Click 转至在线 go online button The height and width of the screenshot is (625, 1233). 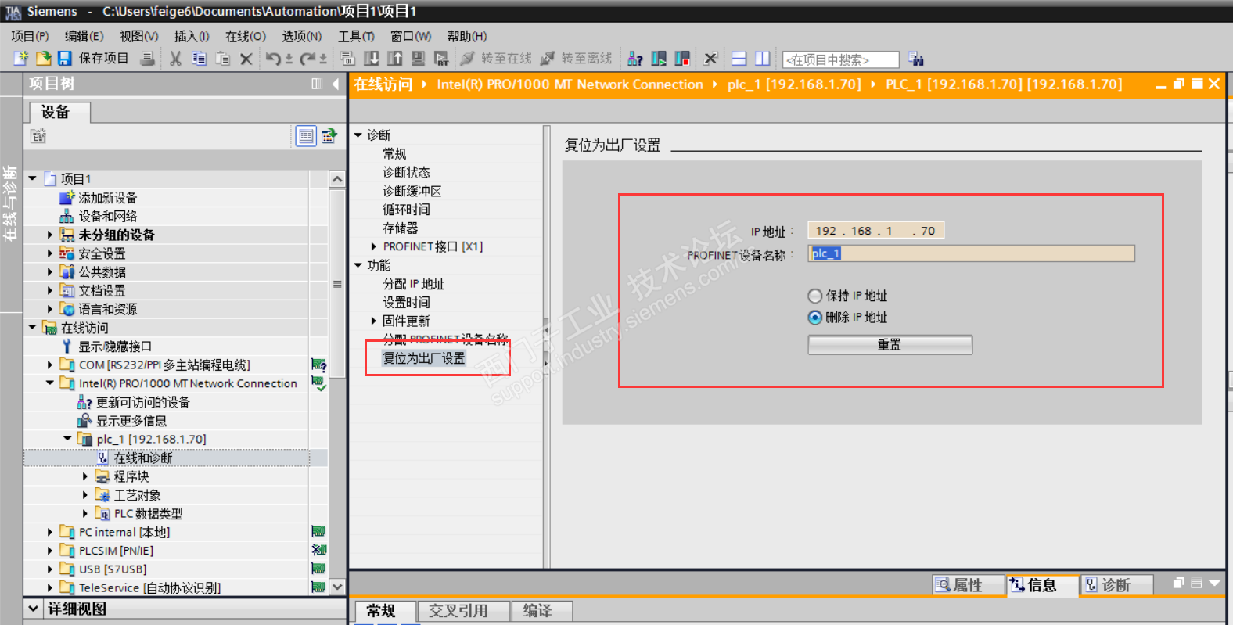tap(496, 59)
